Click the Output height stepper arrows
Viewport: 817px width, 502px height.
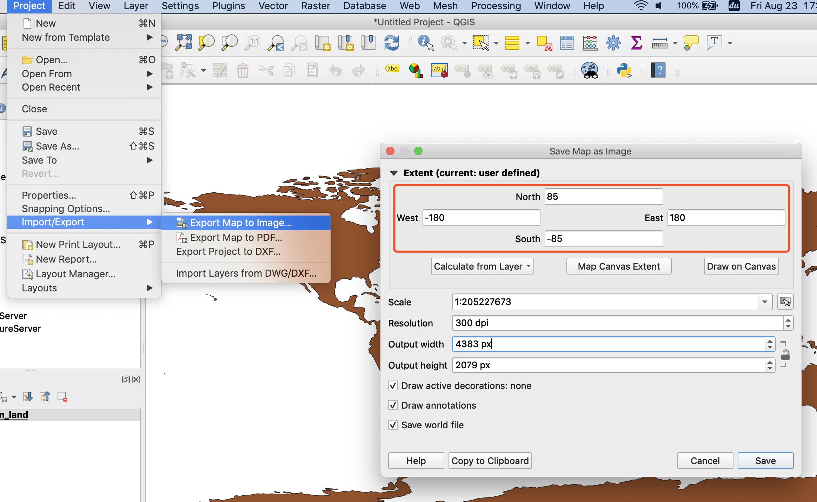click(770, 365)
